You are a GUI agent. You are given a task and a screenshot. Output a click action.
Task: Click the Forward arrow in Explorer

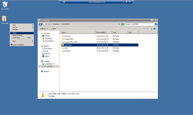point(44,24)
